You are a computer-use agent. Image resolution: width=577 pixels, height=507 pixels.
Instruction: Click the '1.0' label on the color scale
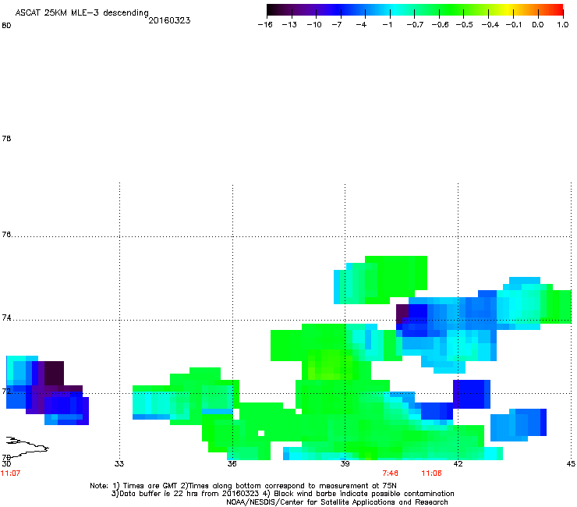coord(563,25)
